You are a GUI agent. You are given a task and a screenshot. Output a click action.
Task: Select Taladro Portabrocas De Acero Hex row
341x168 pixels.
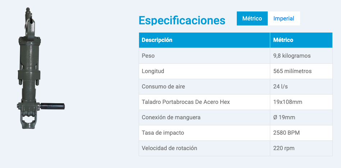click(x=236, y=102)
